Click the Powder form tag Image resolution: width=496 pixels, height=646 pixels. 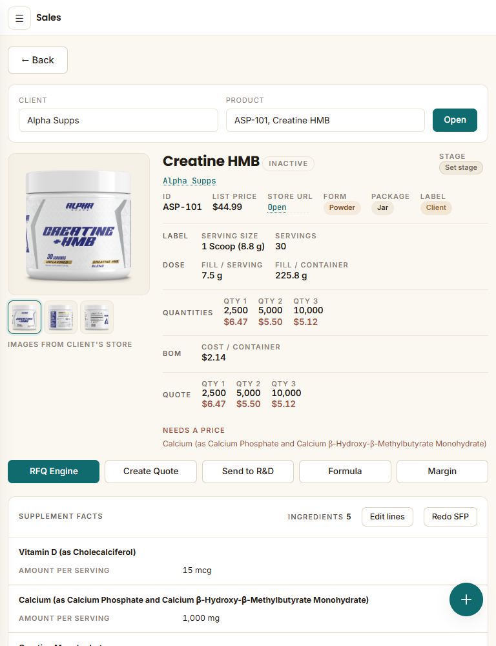[x=342, y=207]
